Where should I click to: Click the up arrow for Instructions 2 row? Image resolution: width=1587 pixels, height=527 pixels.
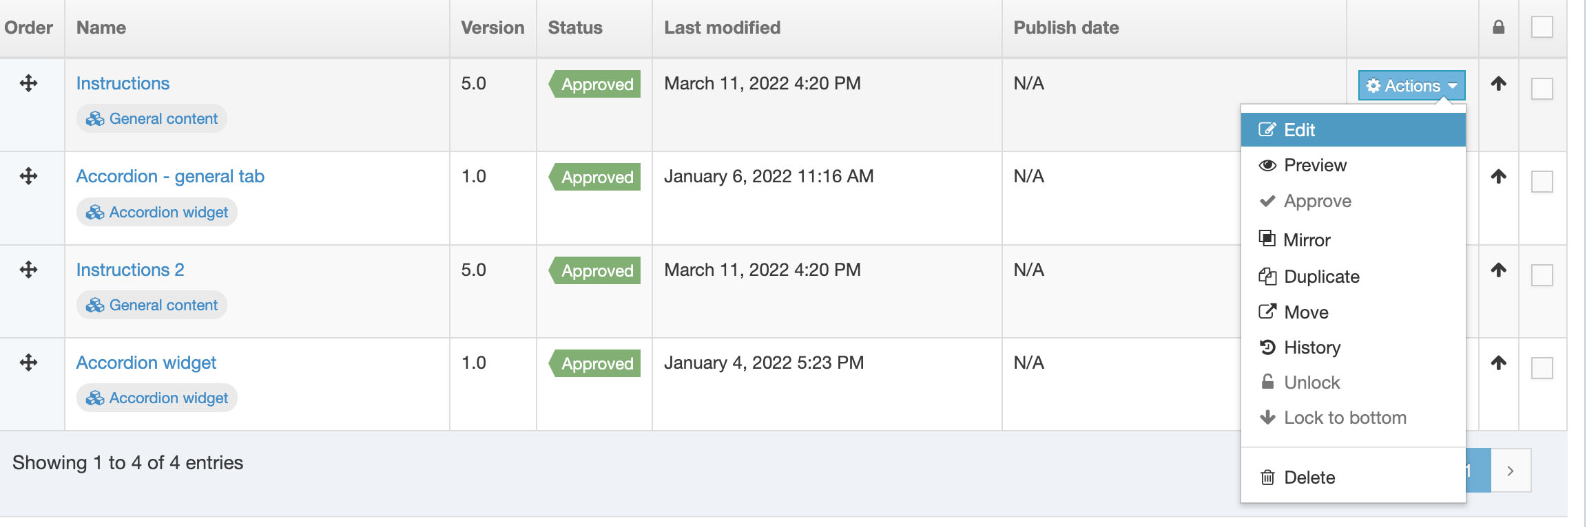pos(1498,270)
